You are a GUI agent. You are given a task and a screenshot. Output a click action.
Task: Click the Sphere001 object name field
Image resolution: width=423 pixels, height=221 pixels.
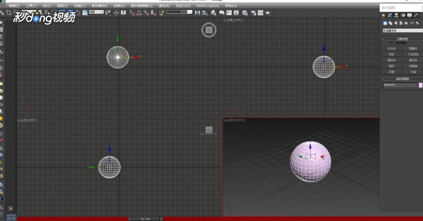click(x=400, y=85)
